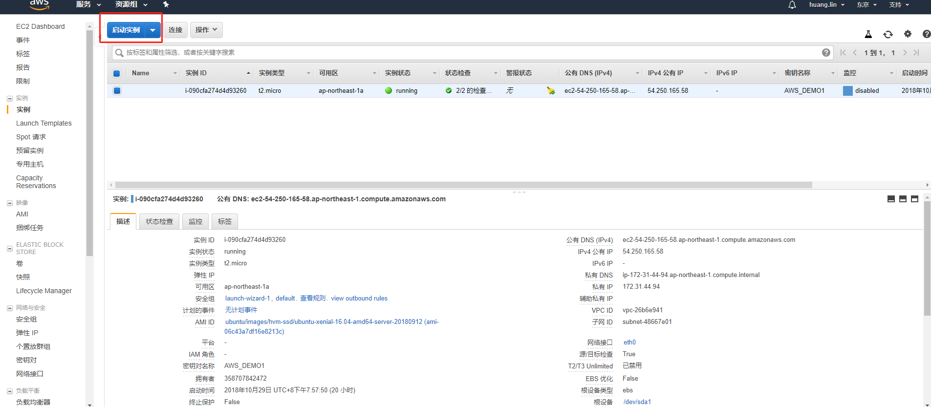931x407 pixels.
Task: Collapse the 负载平衡 sidebar section
Action: (x=9, y=391)
